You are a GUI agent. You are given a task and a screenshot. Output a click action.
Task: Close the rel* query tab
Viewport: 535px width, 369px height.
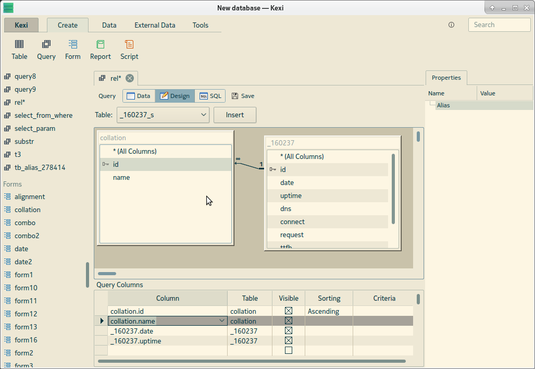pos(130,78)
